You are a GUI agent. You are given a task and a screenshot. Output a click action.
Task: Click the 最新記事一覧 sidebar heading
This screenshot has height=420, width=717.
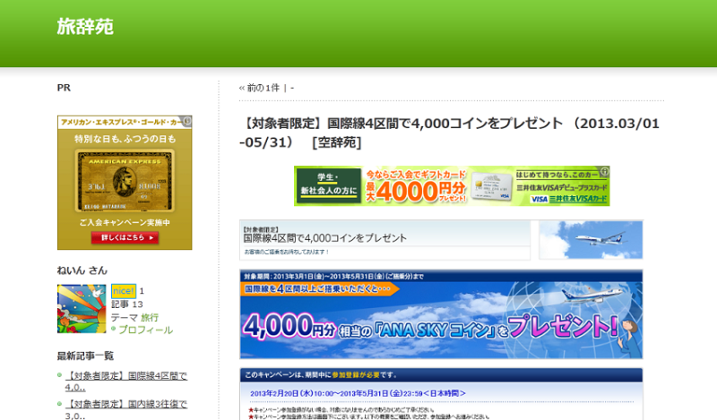[x=85, y=356]
